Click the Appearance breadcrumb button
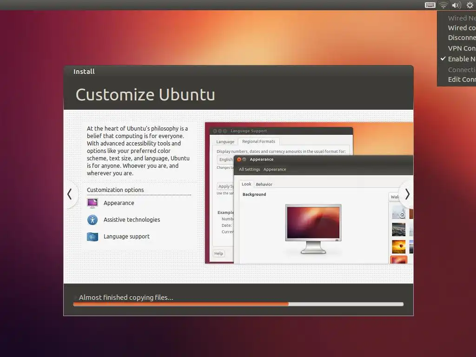476x357 pixels. pyautogui.click(x=274, y=169)
